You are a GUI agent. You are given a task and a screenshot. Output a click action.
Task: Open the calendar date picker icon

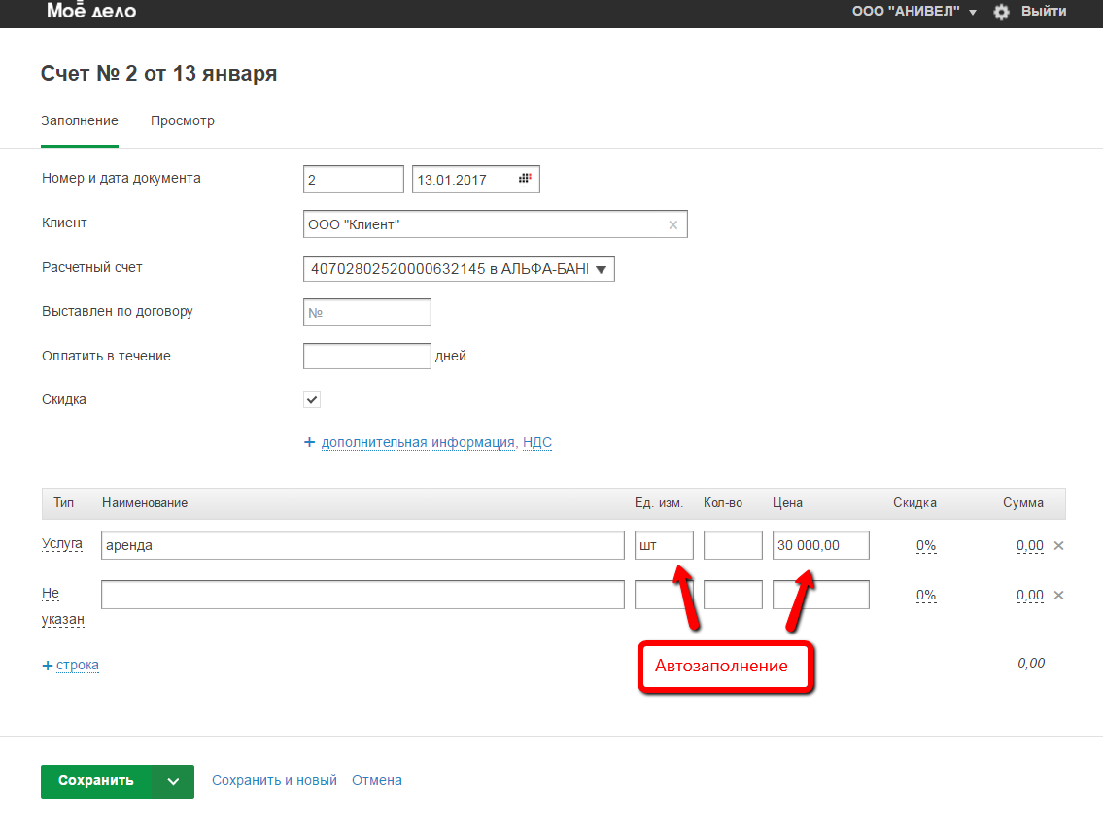pos(525,179)
